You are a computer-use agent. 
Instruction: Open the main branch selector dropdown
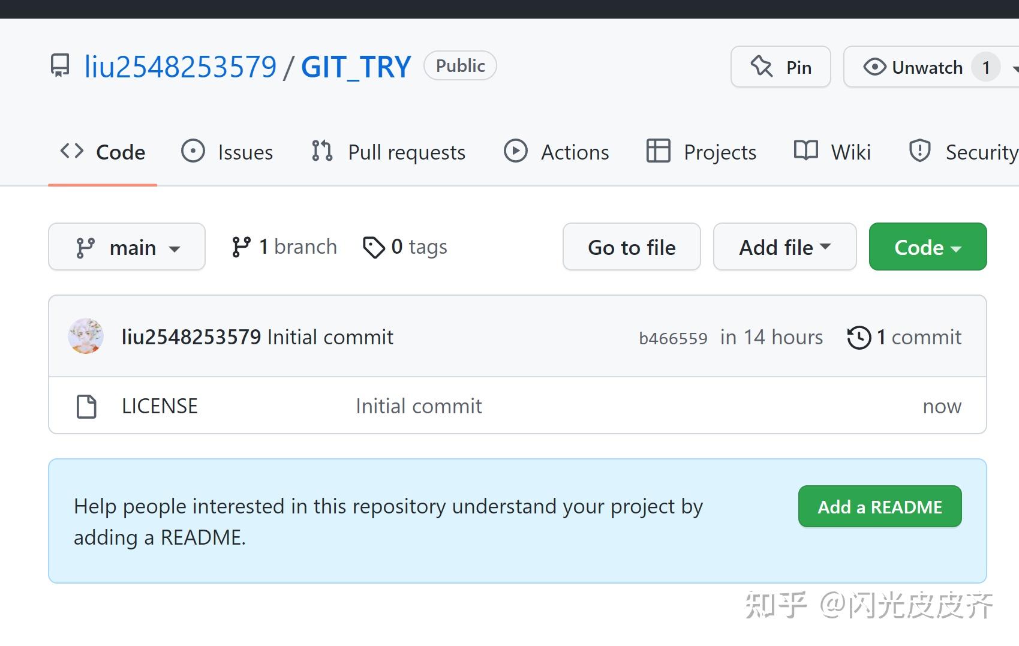[x=127, y=247]
